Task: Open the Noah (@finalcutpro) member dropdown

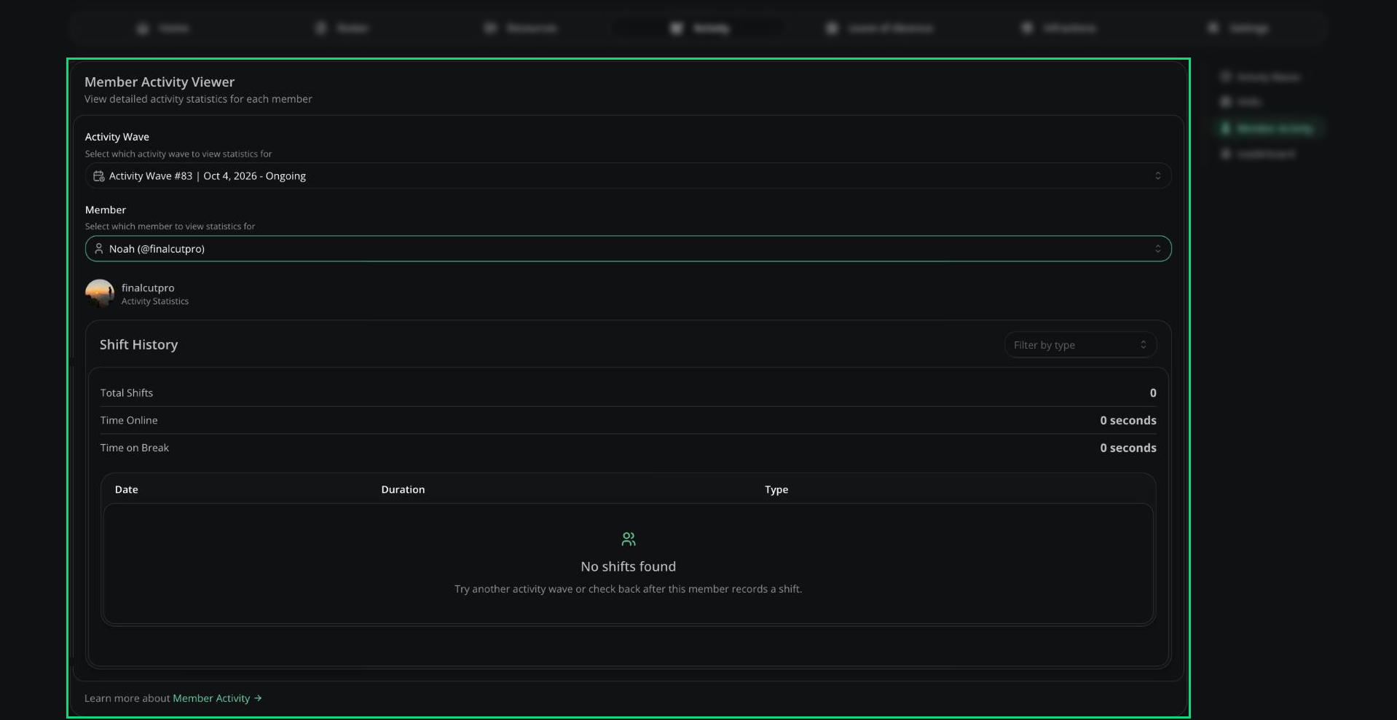Action: click(x=628, y=249)
